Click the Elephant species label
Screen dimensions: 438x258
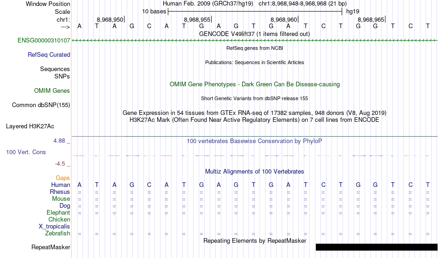coord(58,213)
